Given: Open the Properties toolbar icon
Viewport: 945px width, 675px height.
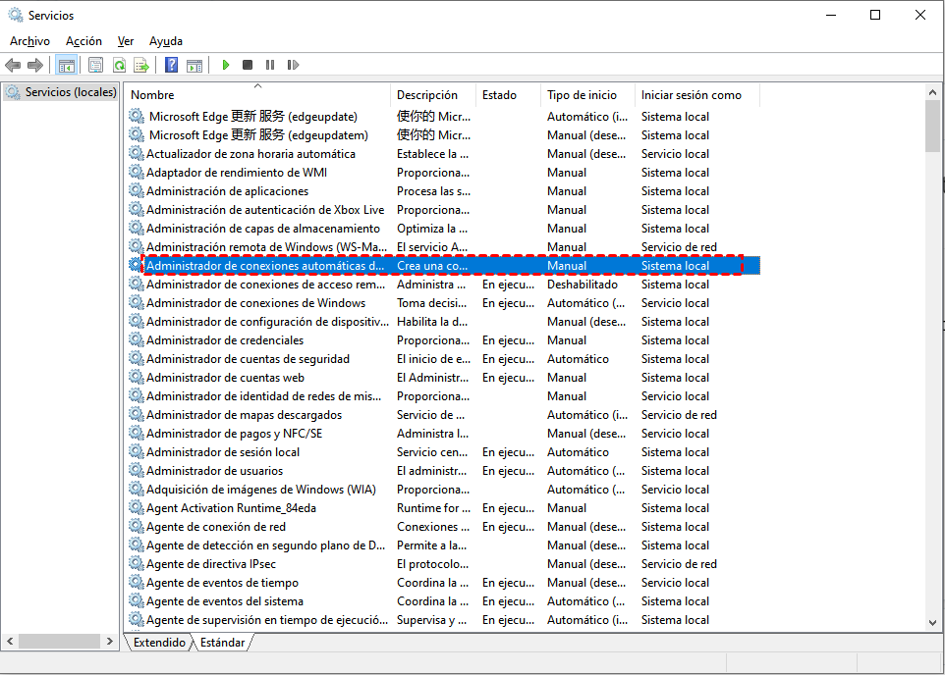Looking at the screenshot, I should (95, 65).
